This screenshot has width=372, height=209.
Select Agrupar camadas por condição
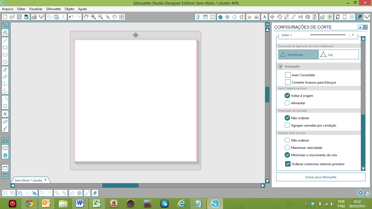coord(287,125)
